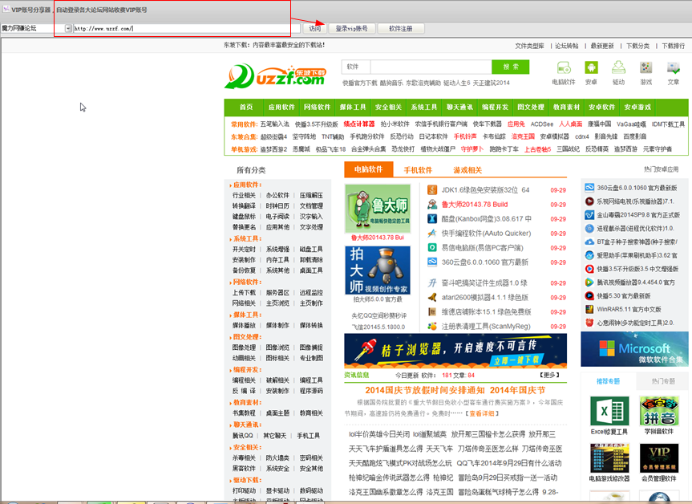This screenshot has width=692, height=504.
Task: Click the 办公软件 category link
Action: click(x=277, y=195)
